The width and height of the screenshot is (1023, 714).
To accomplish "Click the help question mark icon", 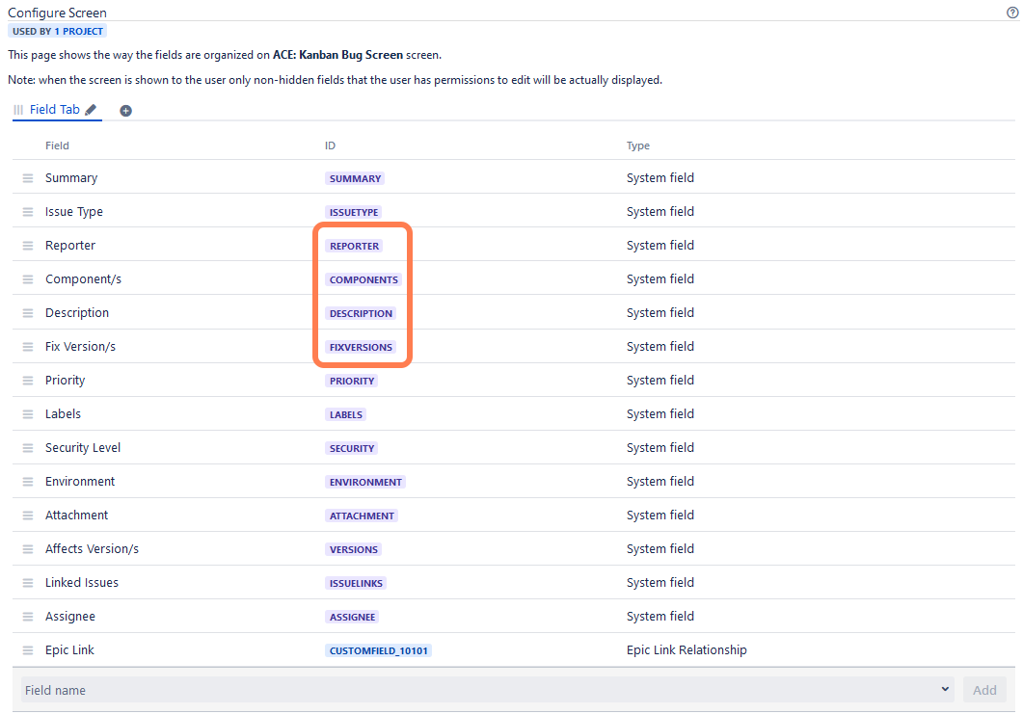I will point(1011,13).
